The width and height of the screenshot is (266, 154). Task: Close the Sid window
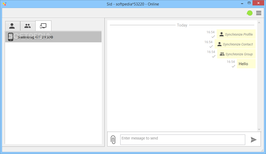pyautogui.click(x=258, y=3)
